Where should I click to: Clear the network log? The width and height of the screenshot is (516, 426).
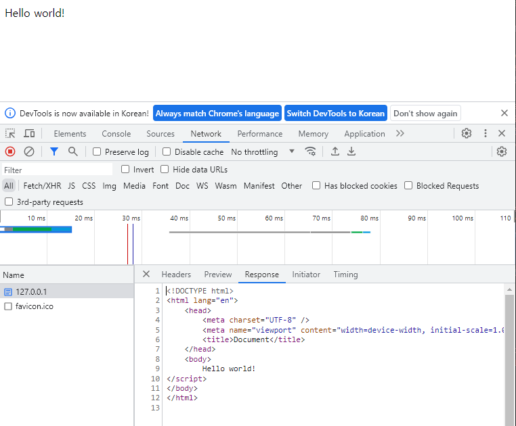(x=29, y=151)
